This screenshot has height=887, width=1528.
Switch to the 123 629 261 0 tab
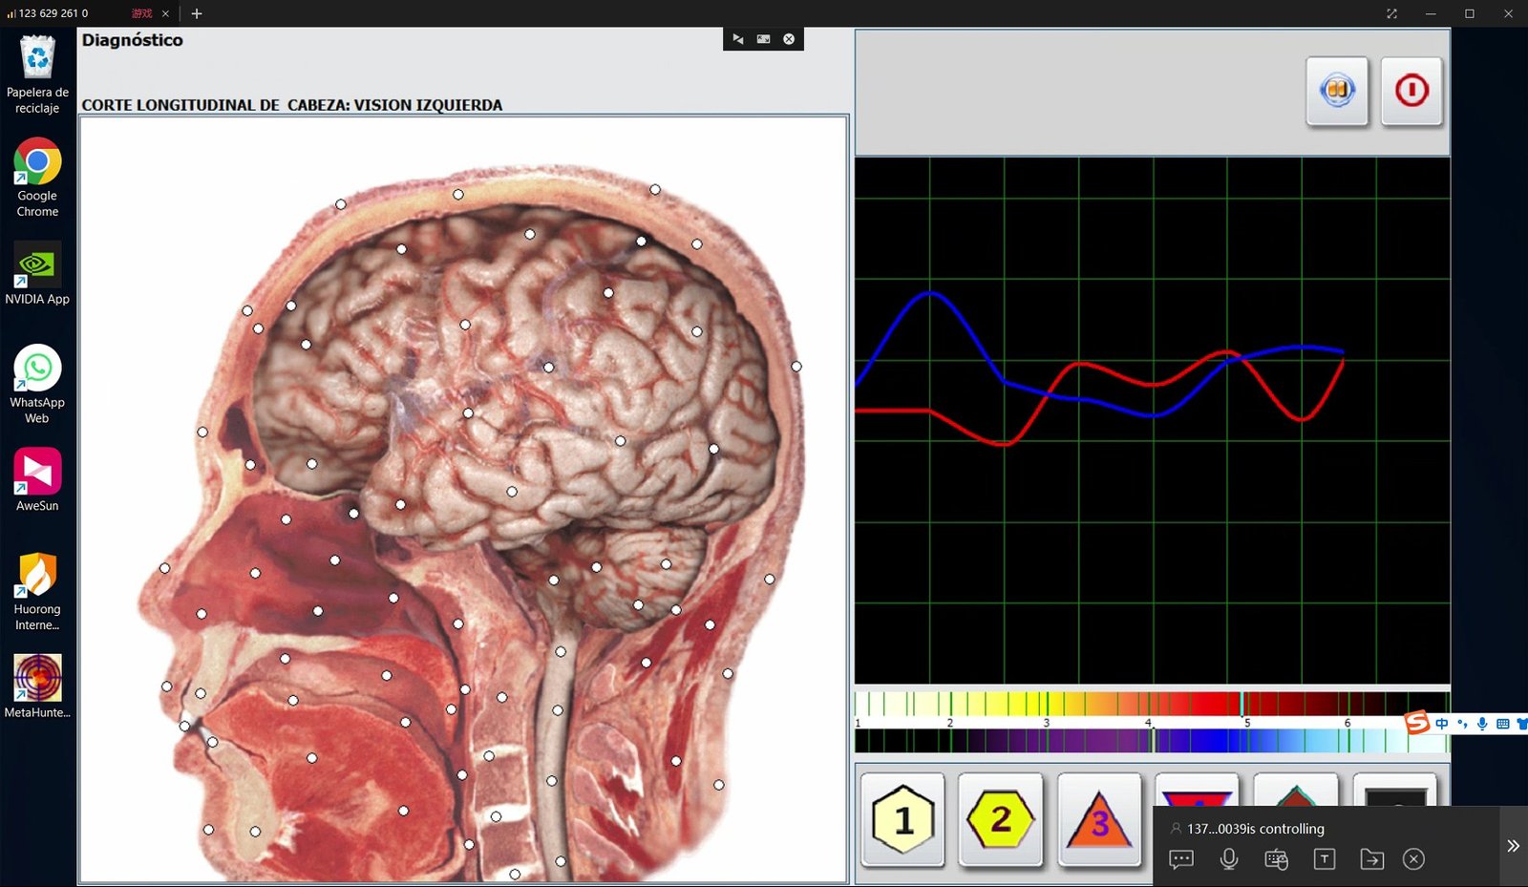(53, 13)
